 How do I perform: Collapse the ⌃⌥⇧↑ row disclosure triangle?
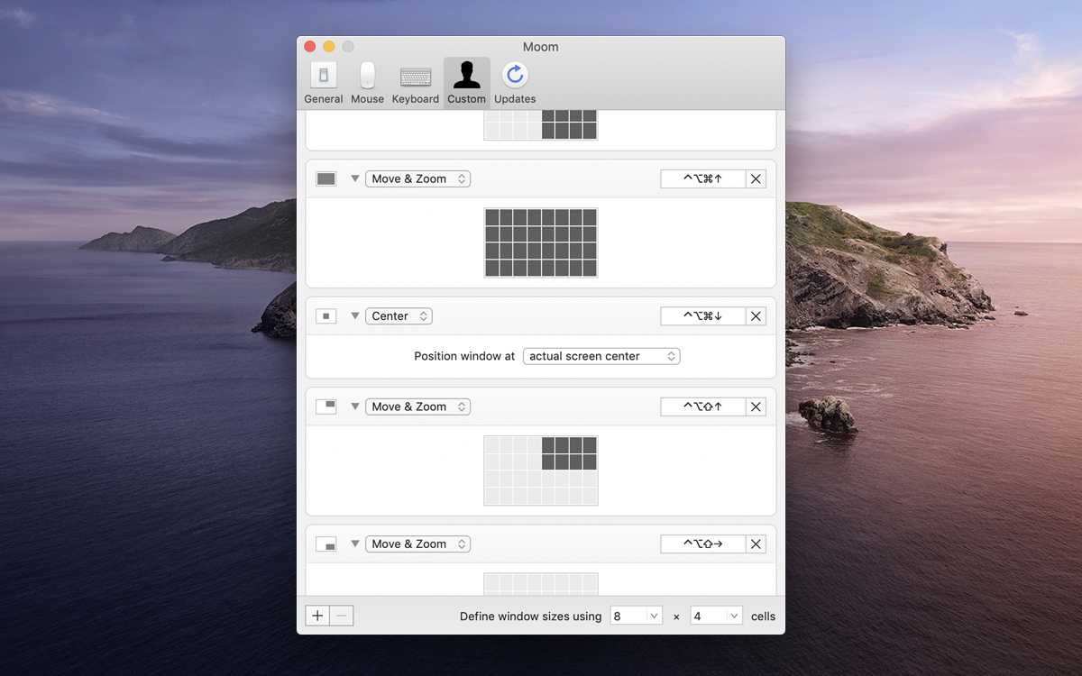[x=355, y=407]
